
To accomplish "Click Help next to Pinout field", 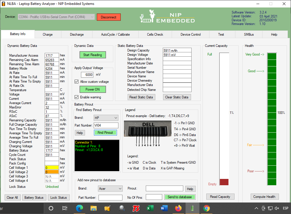I will click(190, 189).
